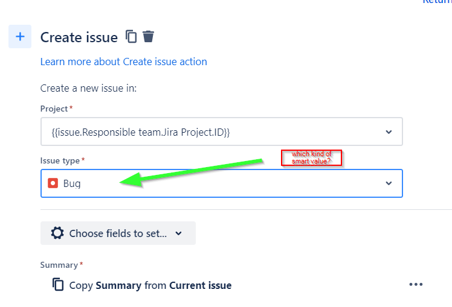Click the gear icon in Choose fields
This screenshot has height=307, width=452.
[x=57, y=233]
